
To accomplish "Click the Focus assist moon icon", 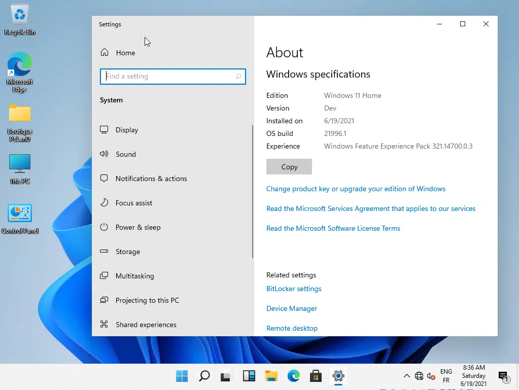I will (104, 202).
